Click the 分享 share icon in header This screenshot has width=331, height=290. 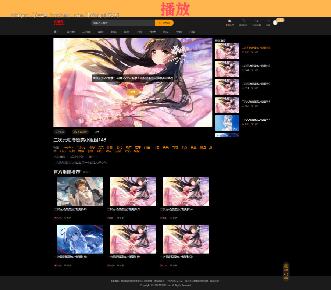[x=268, y=21]
